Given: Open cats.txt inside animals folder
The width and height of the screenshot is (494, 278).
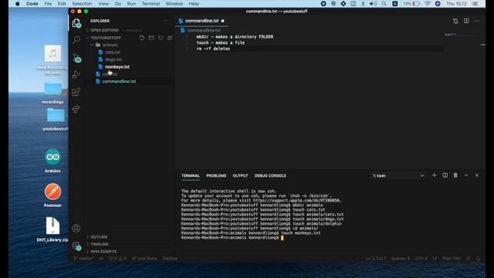Looking at the screenshot, I should [x=113, y=53].
